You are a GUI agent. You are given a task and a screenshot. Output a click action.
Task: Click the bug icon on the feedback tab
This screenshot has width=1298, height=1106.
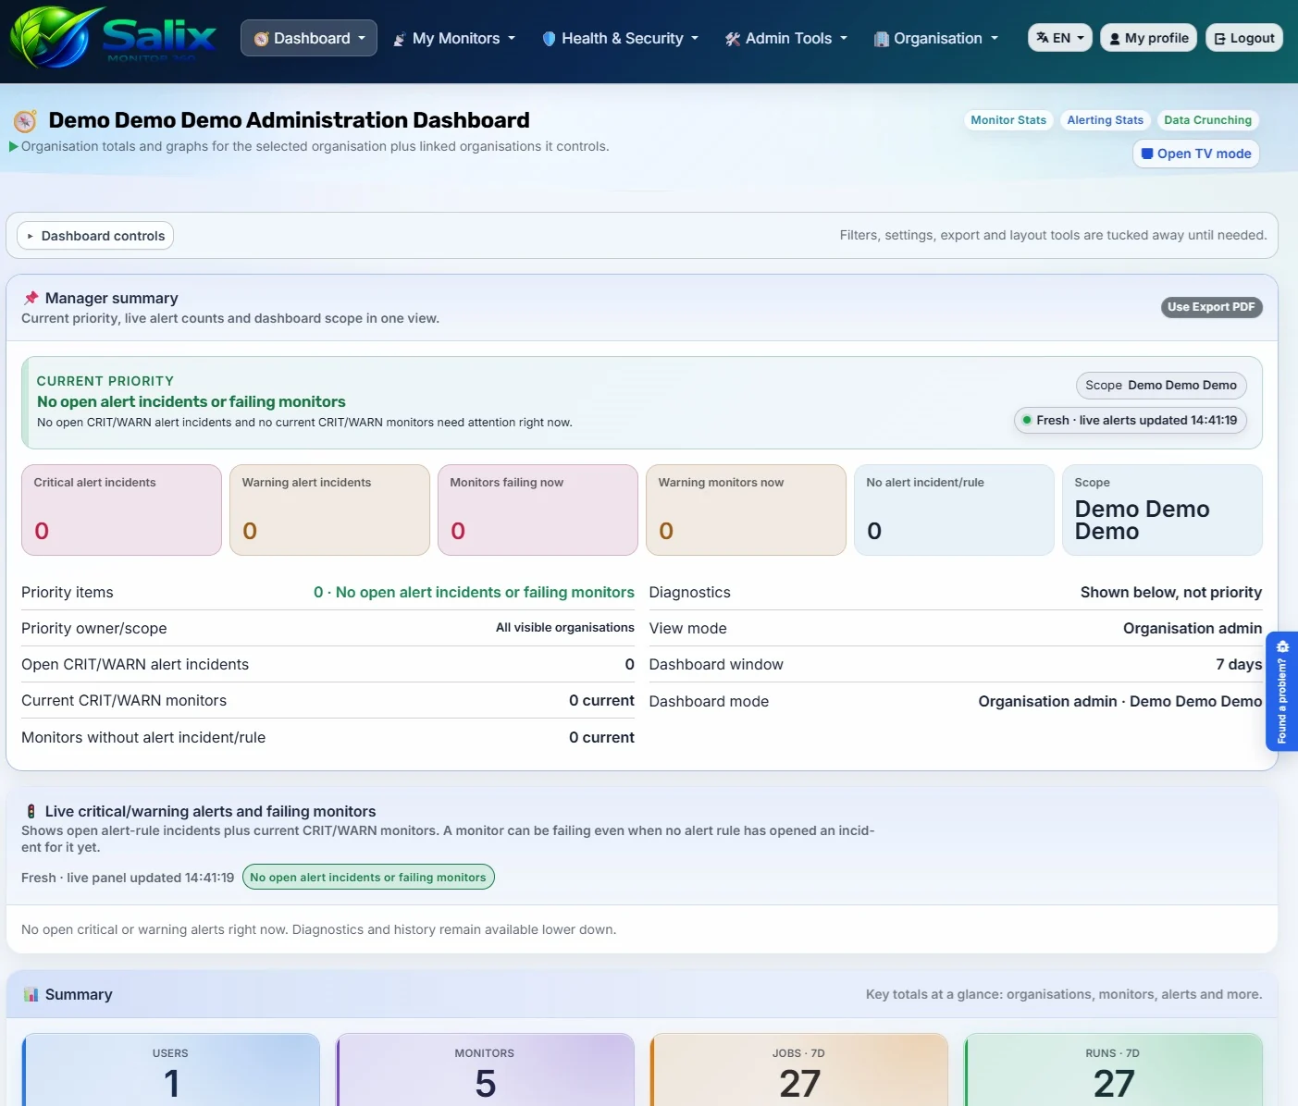[x=1282, y=646]
